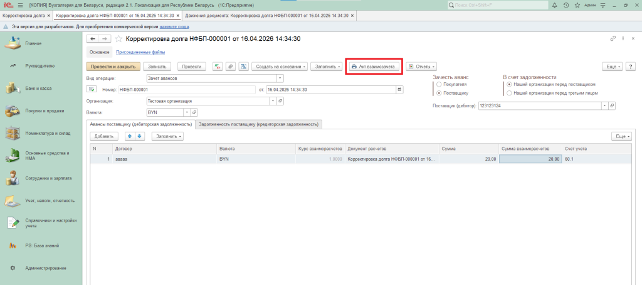Select Нашей организации перед поставщиком option
Image resolution: width=642 pixels, height=285 pixels.
pyautogui.click(x=509, y=84)
